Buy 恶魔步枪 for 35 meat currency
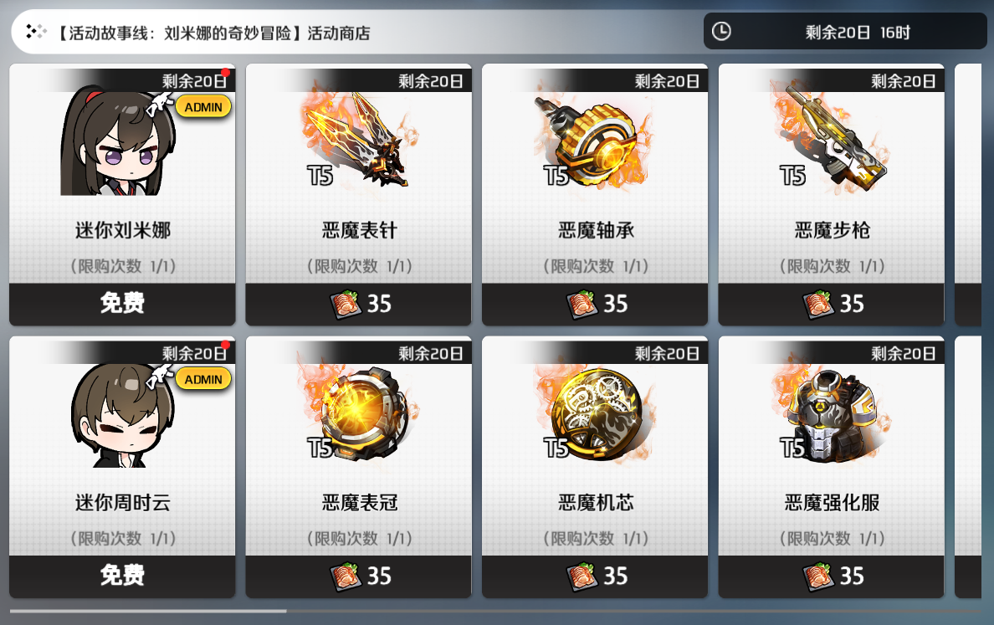This screenshot has width=994, height=625. click(x=831, y=304)
